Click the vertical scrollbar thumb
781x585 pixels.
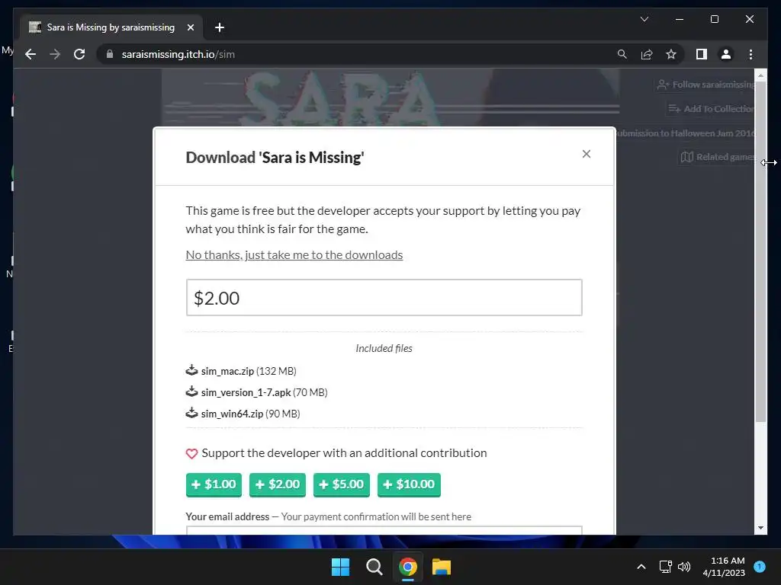pos(760,252)
